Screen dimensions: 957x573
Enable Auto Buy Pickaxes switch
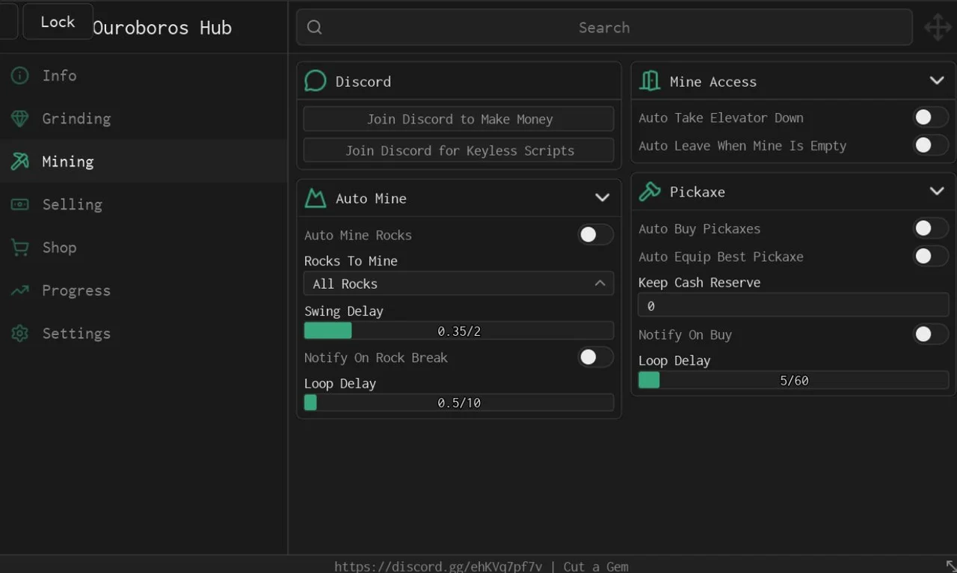click(x=931, y=228)
